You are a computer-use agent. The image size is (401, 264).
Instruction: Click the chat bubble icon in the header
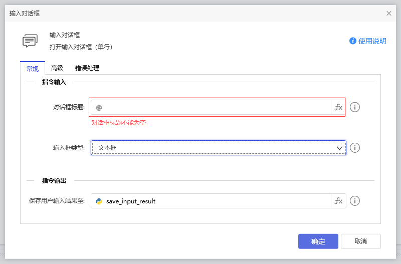coord(30,41)
